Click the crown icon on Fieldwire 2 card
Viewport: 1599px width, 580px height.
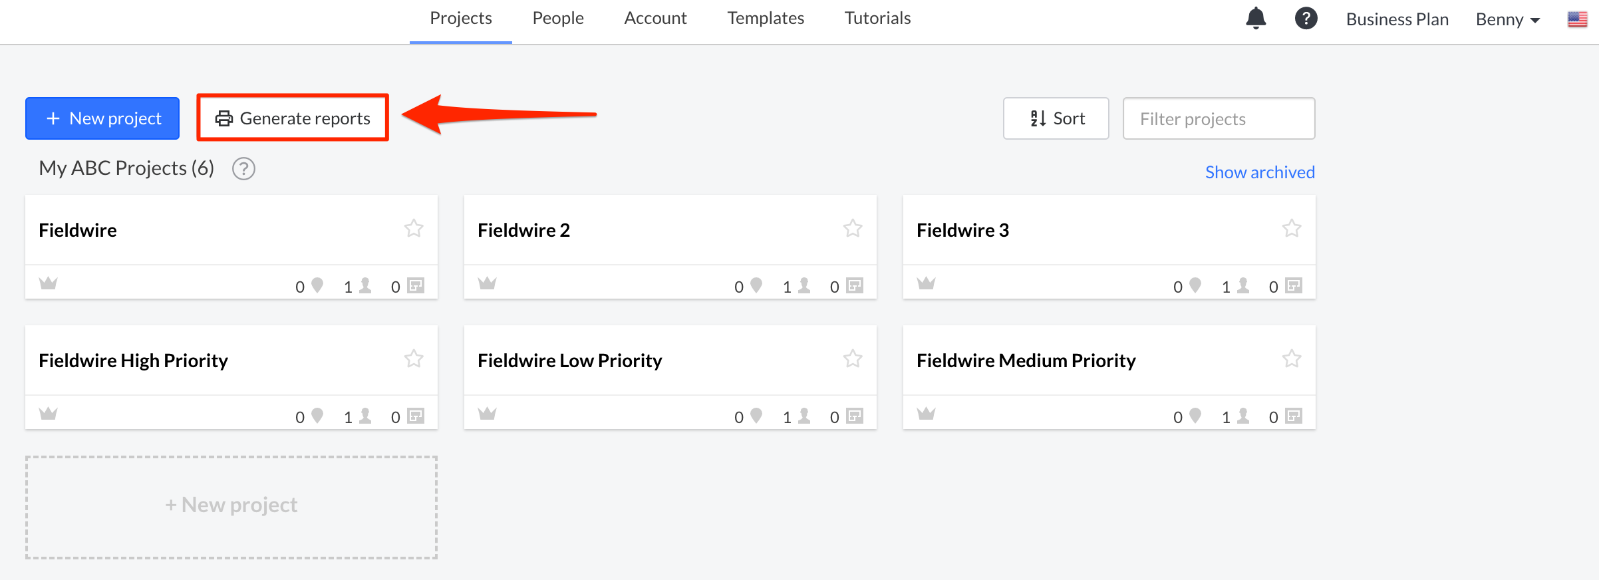pos(488,283)
